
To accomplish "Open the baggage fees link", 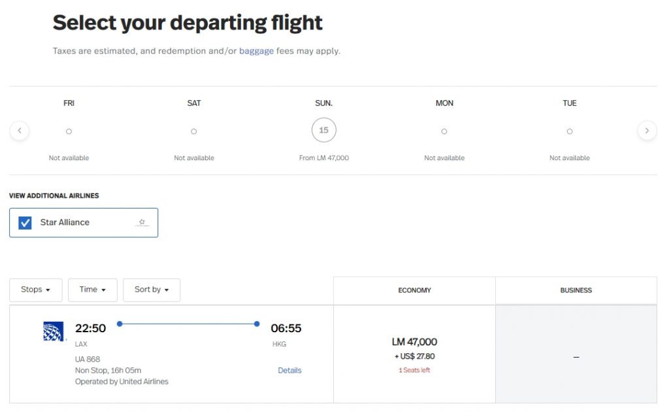I will [256, 51].
